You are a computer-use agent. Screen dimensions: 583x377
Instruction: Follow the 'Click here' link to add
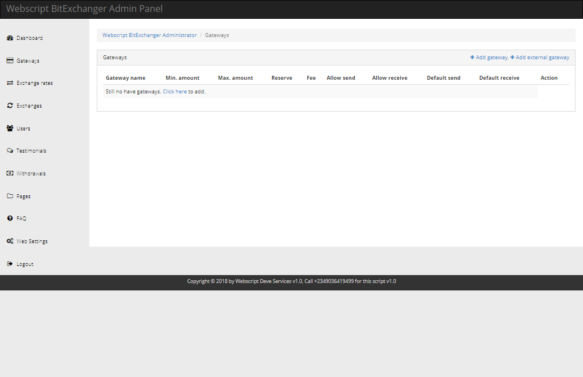[x=175, y=92]
